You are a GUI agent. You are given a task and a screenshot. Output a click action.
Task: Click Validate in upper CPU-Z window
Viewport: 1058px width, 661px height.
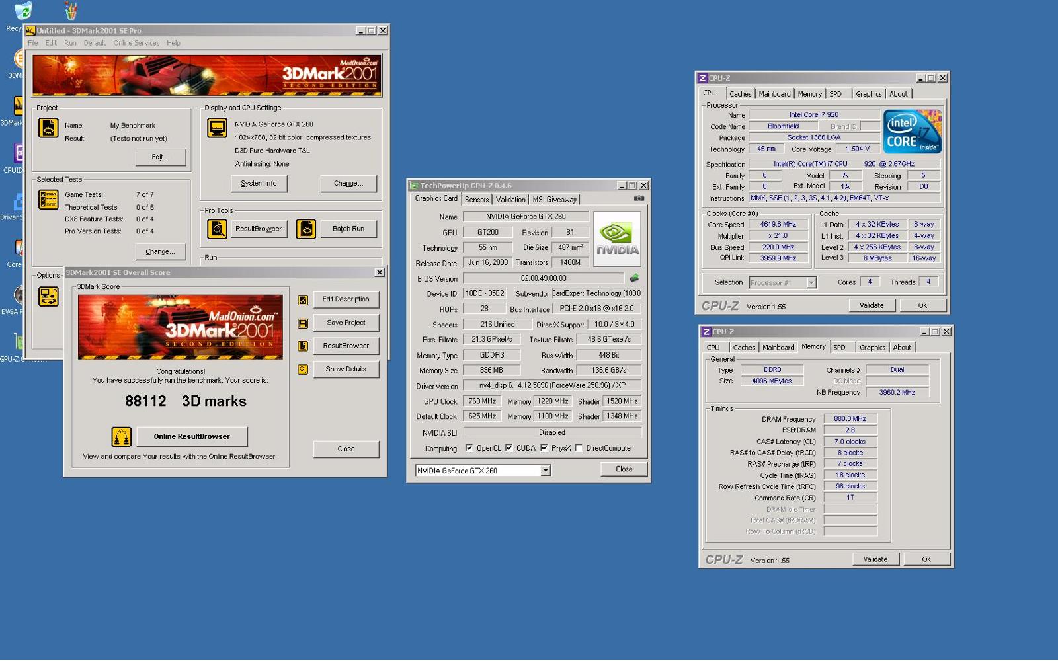(x=872, y=305)
